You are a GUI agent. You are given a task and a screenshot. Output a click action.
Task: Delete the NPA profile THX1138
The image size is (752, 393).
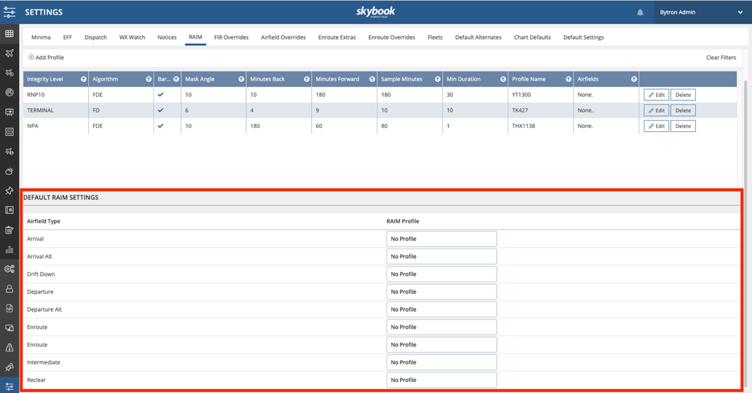click(x=683, y=126)
